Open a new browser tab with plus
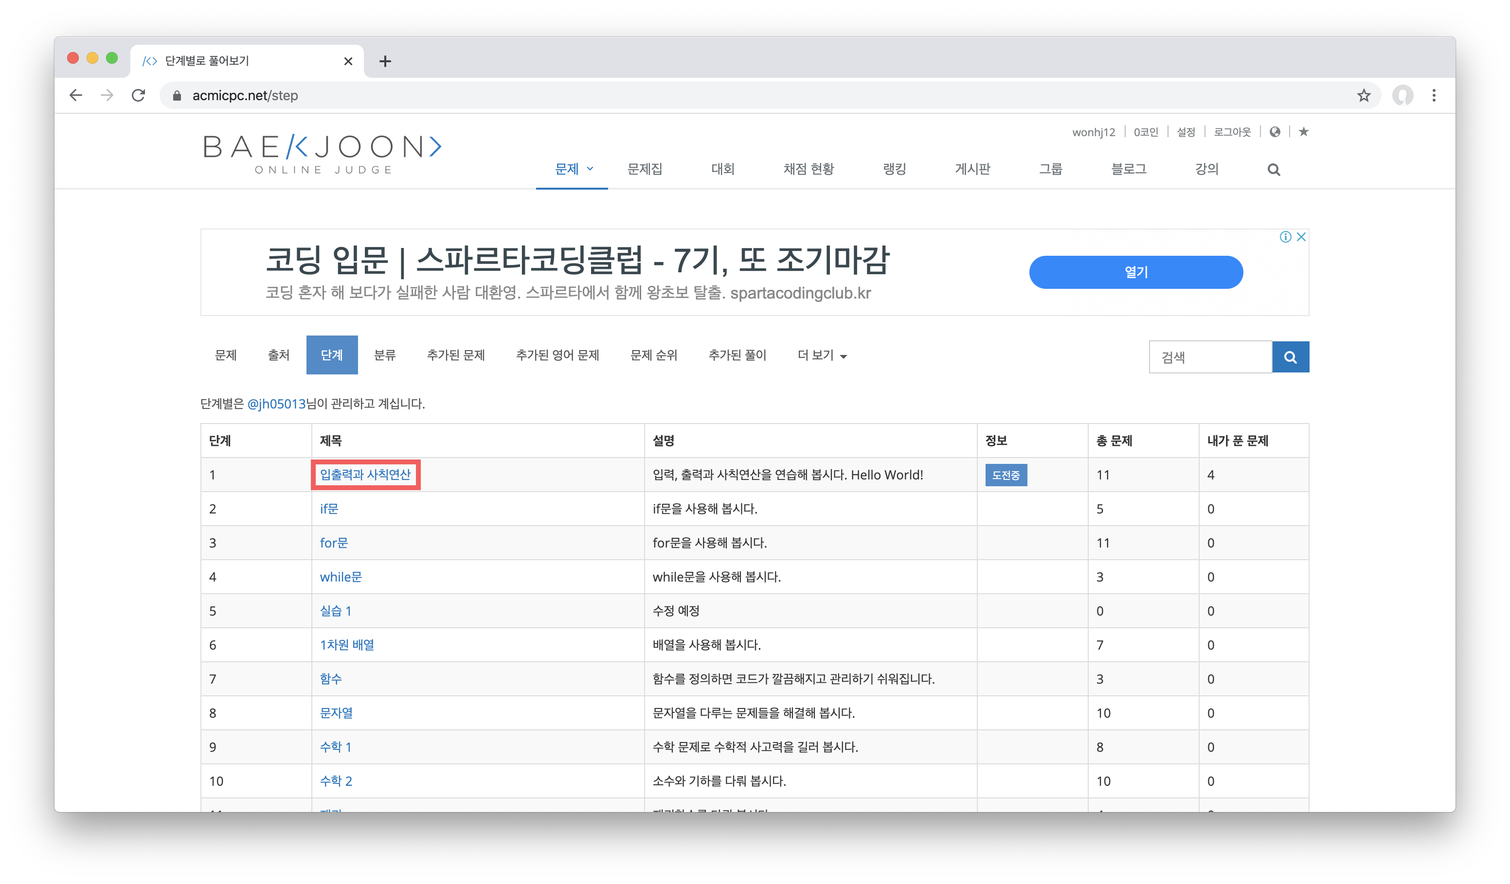 pos(385,61)
